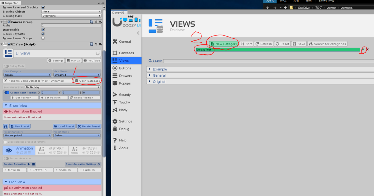The width and height of the screenshot is (374, 196).
Task: Go up one folder in File Explorer
Action: [285, 8]
